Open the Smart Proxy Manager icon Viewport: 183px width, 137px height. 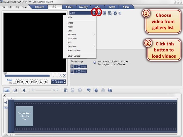(x=89, y=90)
